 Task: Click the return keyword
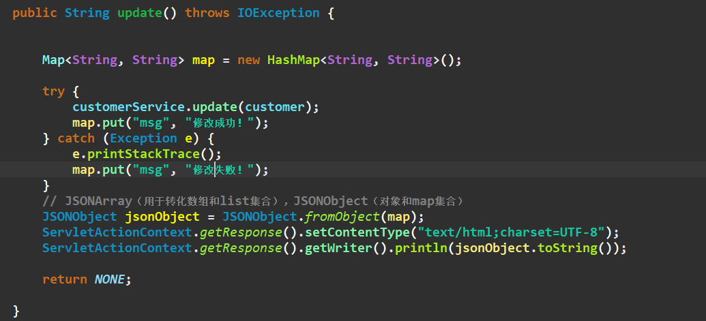coord(65,279)
